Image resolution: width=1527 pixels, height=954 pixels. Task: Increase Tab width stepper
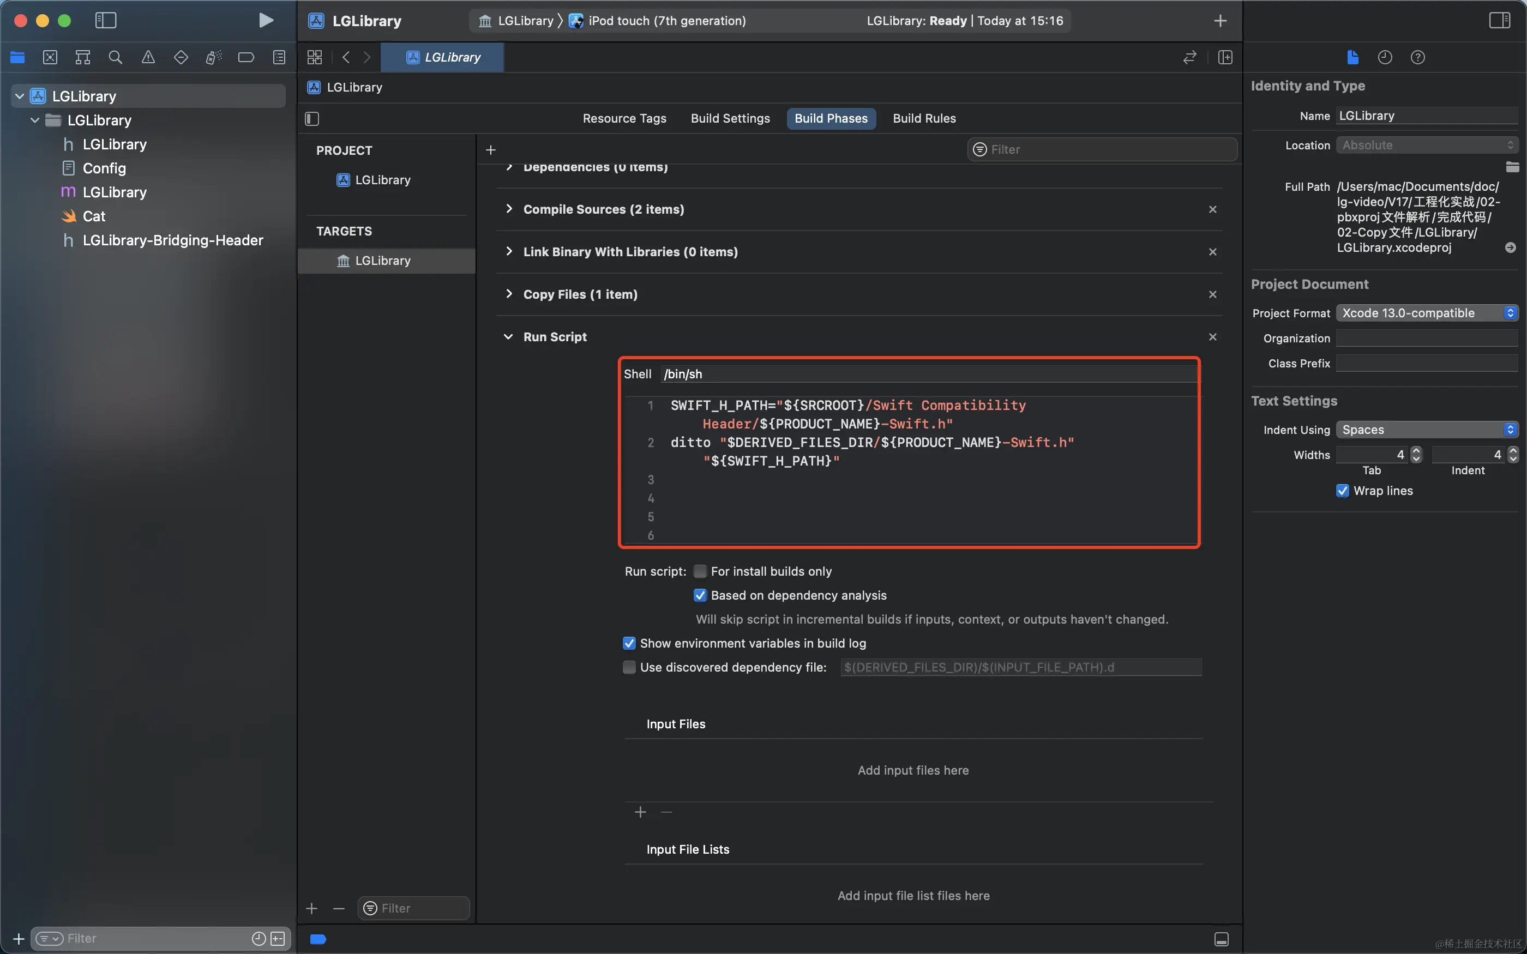(x=1416, y=450)
